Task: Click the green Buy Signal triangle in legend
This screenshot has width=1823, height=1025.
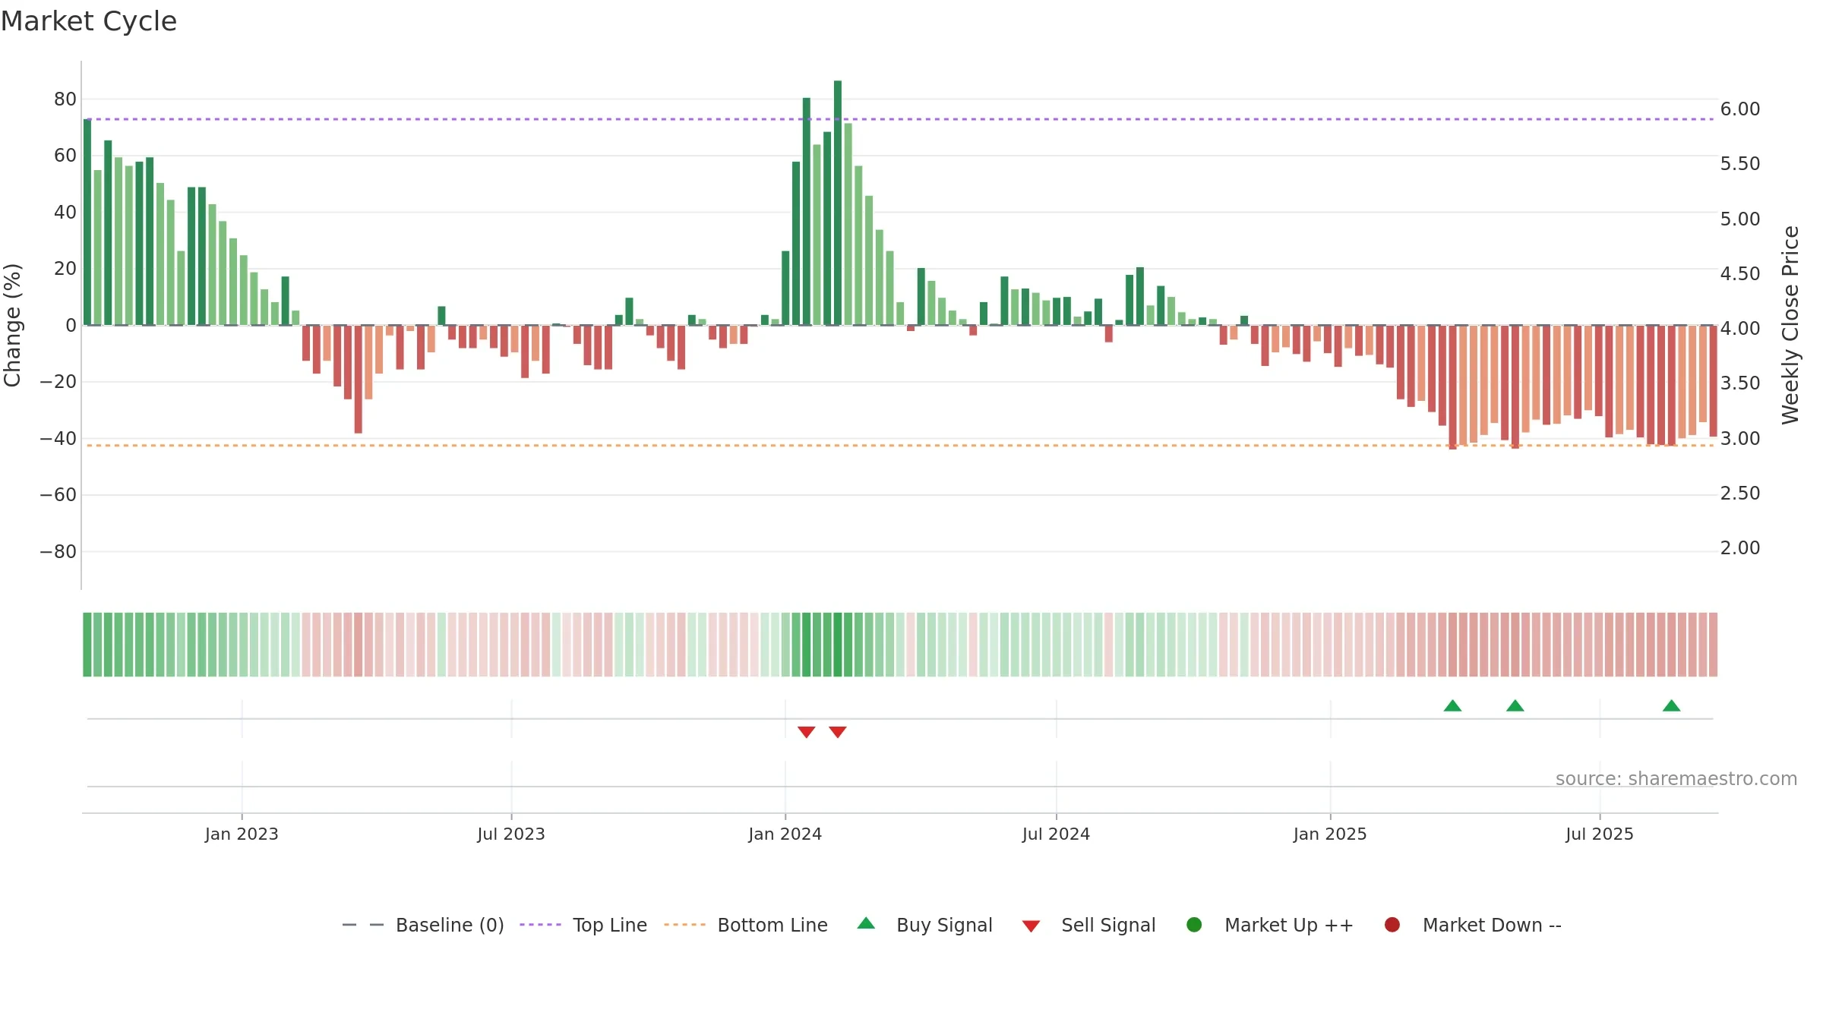Action: tap(866, 923)
